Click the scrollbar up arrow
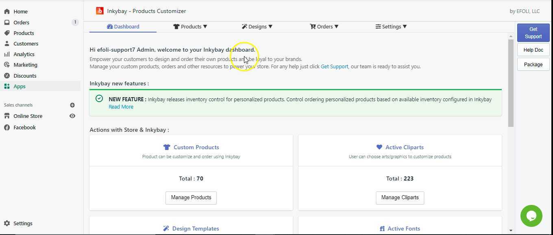 click(x=511, y=37)
